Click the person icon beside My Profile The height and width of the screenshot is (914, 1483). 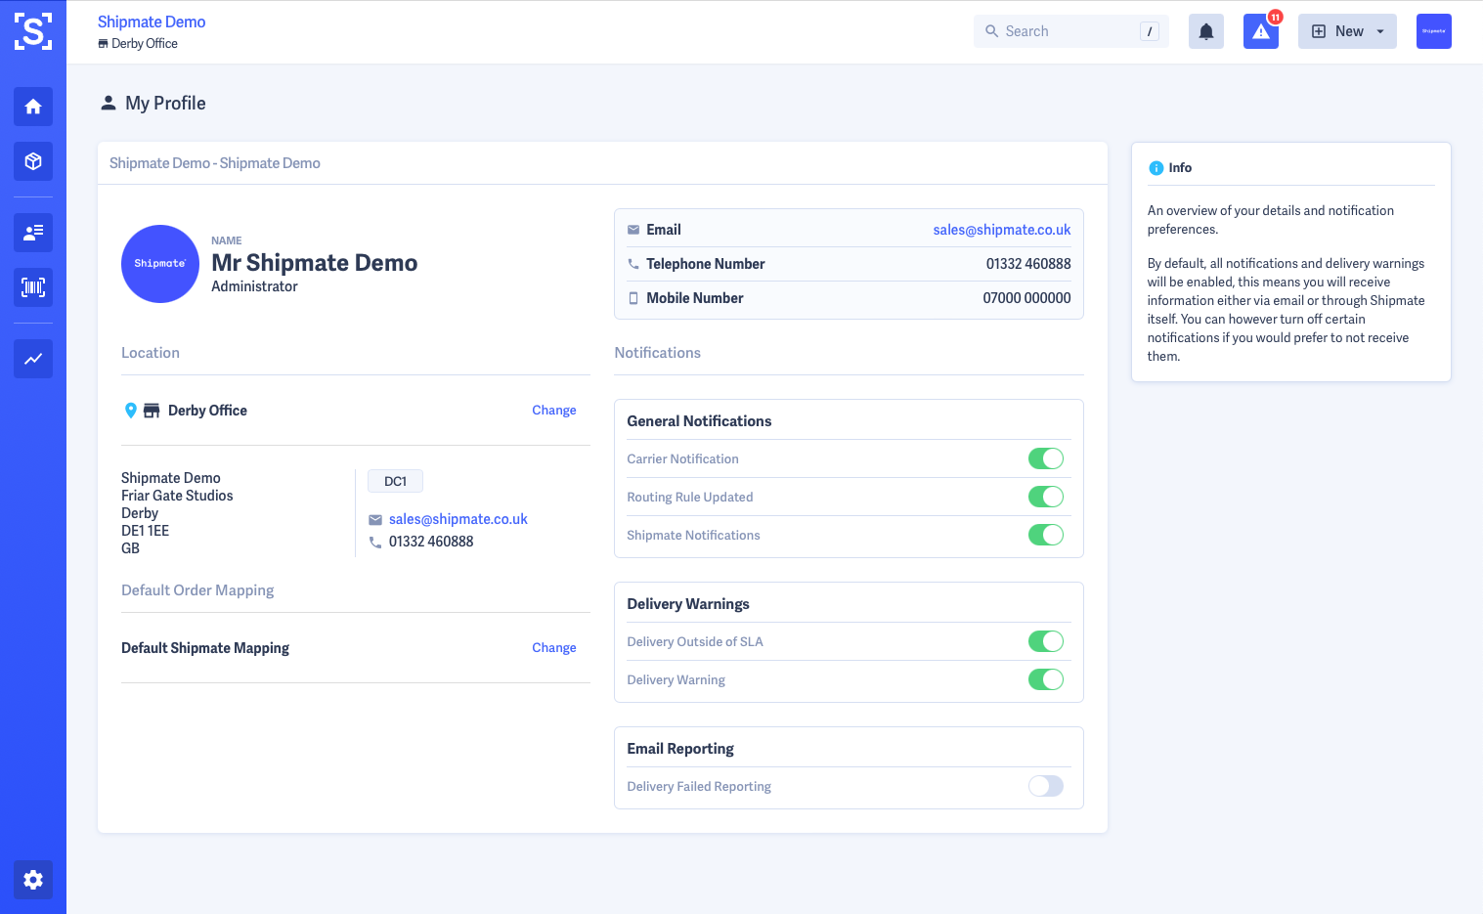(x=109, y=103)
